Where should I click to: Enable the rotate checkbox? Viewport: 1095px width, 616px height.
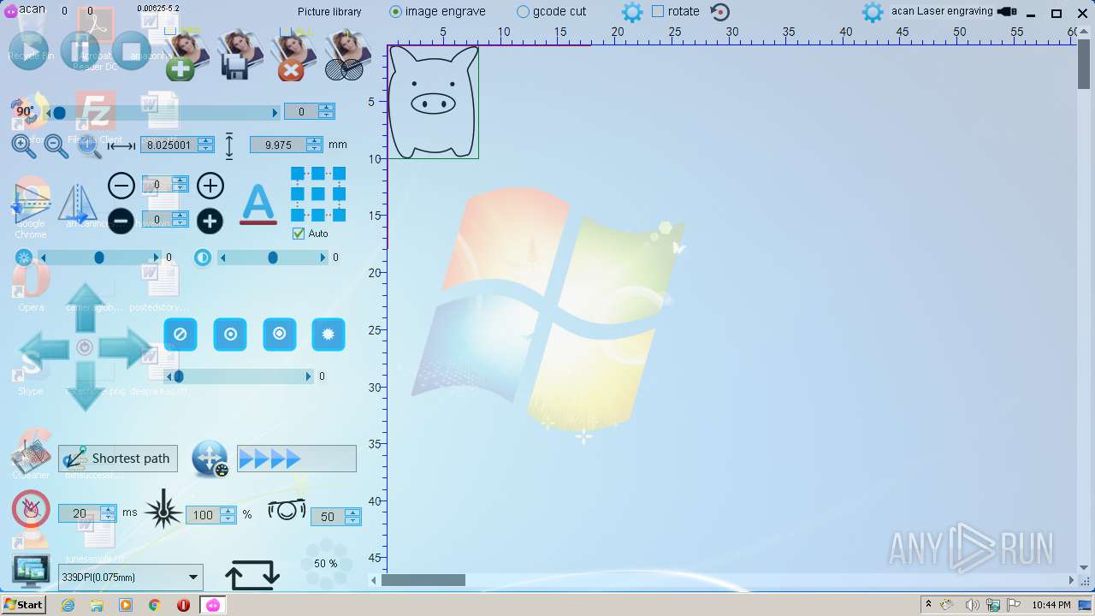[x=657, y=12]
